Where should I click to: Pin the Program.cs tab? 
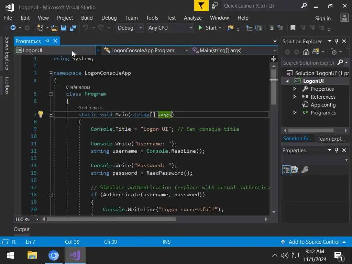pos(47,41)
